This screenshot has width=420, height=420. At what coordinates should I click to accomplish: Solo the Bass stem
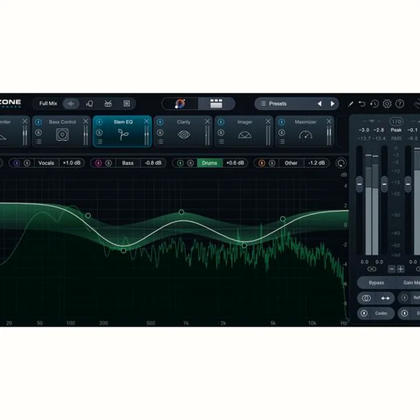108,163
